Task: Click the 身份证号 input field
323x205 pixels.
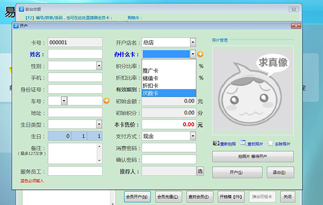Action: (75, 89)
